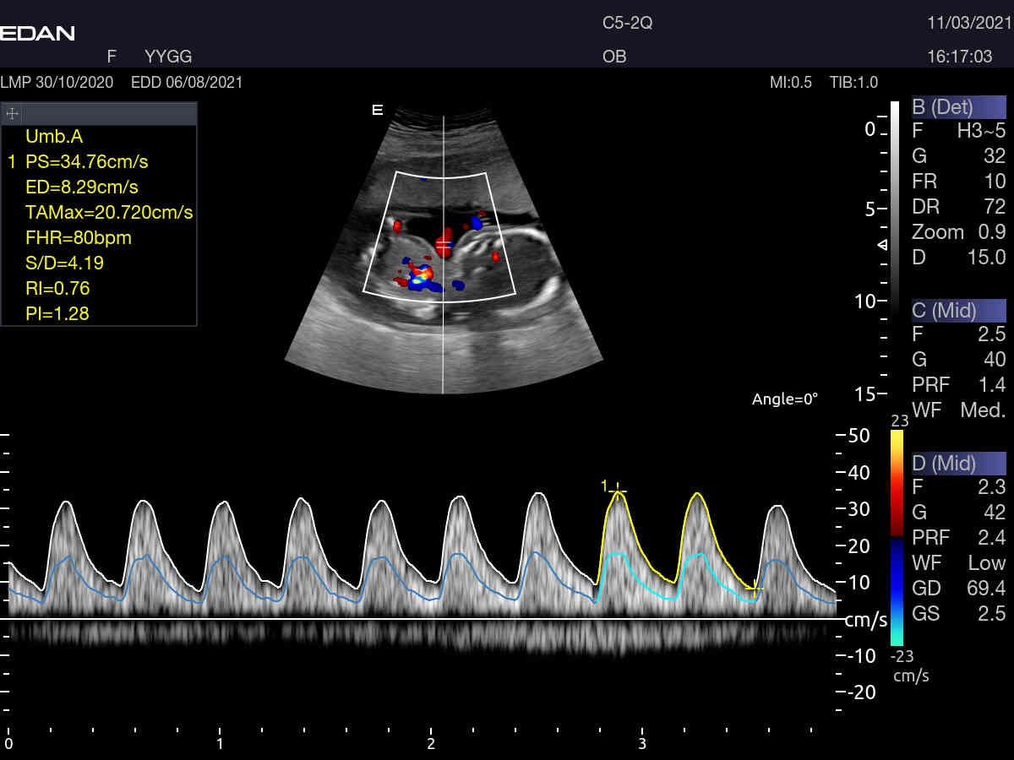Click the focus position triangle on depth scale
The height and width of the screenshot is (760, 1014).
882,245
